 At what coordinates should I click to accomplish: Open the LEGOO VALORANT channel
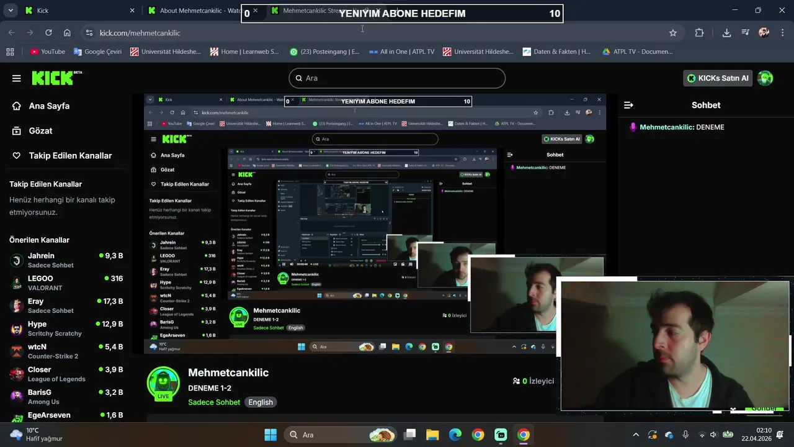pos(66,283)
